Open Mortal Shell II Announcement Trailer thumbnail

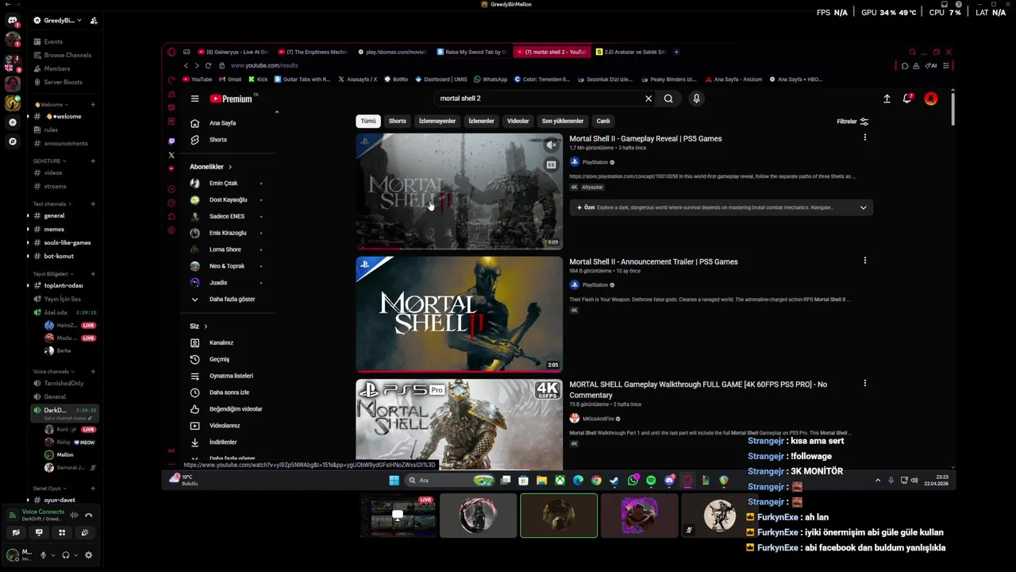tap(459, 314)
